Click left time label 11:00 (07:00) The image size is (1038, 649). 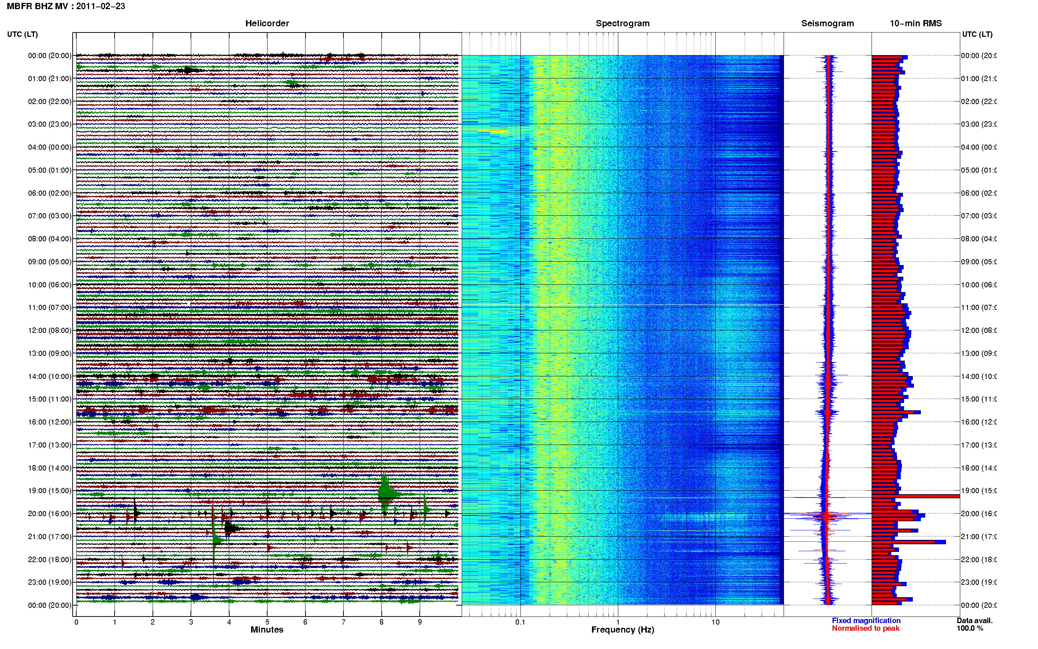click(50, 307)
